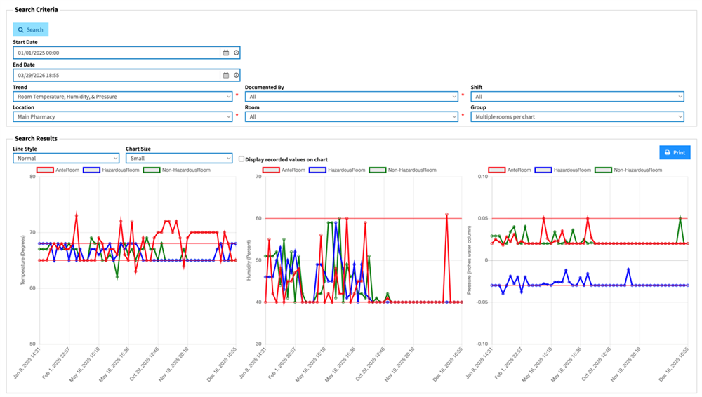This screenshot has height=397, width=702.
Task: Expand the Group dropdown
Action: click(x=577, y=116)
